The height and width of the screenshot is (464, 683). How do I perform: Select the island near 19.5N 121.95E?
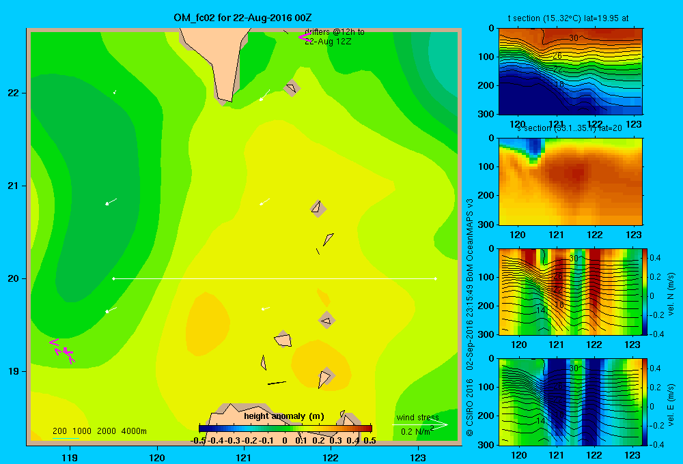point(326,320)
